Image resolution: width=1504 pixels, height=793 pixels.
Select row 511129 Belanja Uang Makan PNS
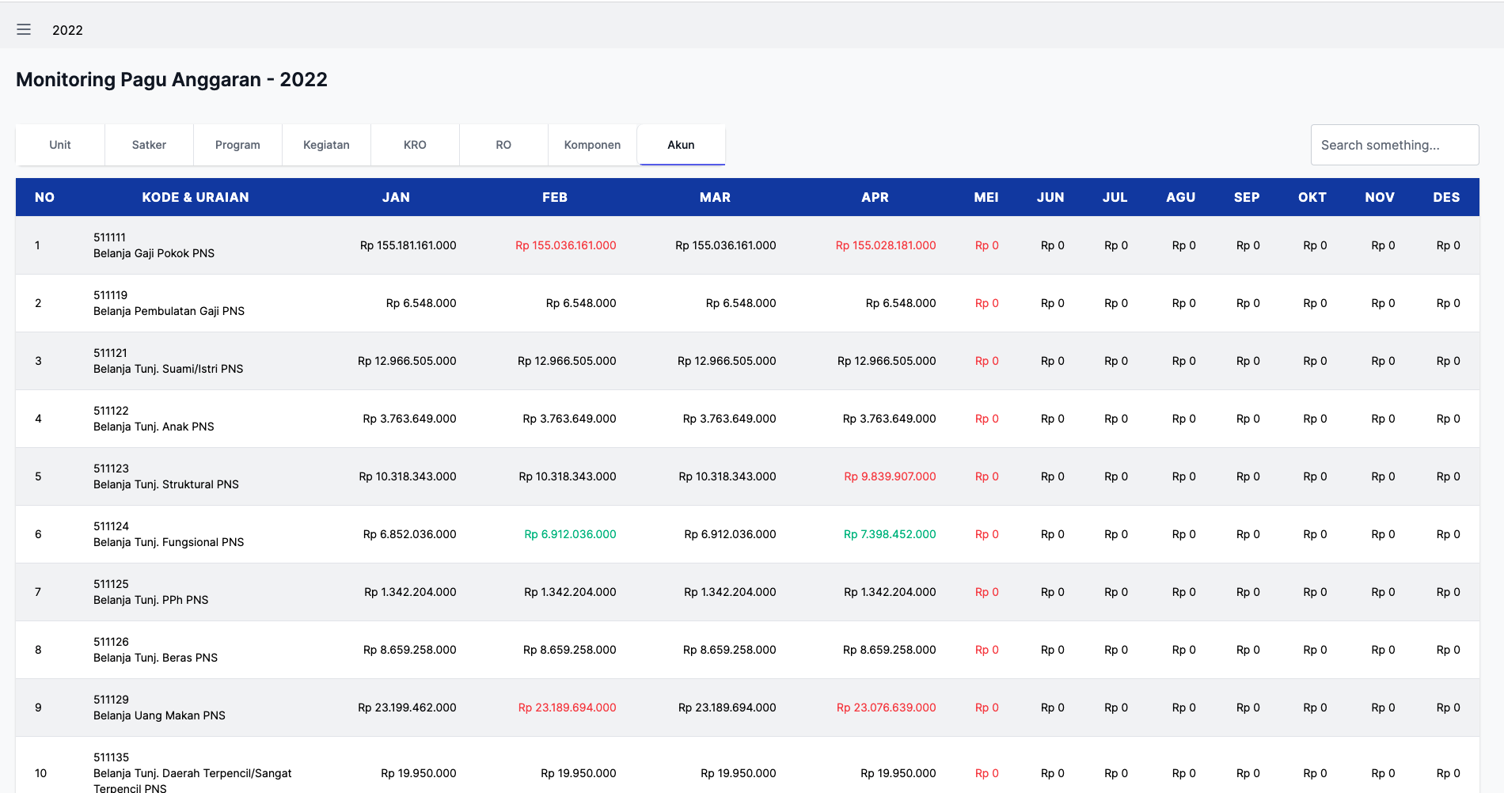(x=159, y=708)
